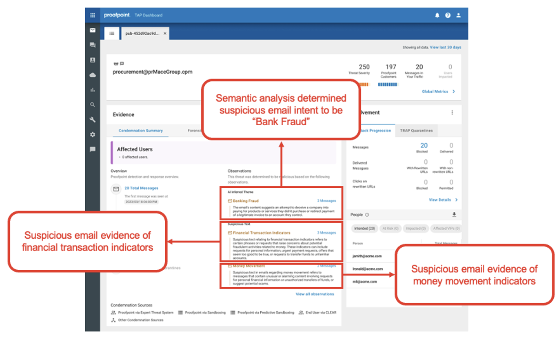Open the conversations sidebar icon
The height and width of the screenshot is (342, 559).
[93, 45]
